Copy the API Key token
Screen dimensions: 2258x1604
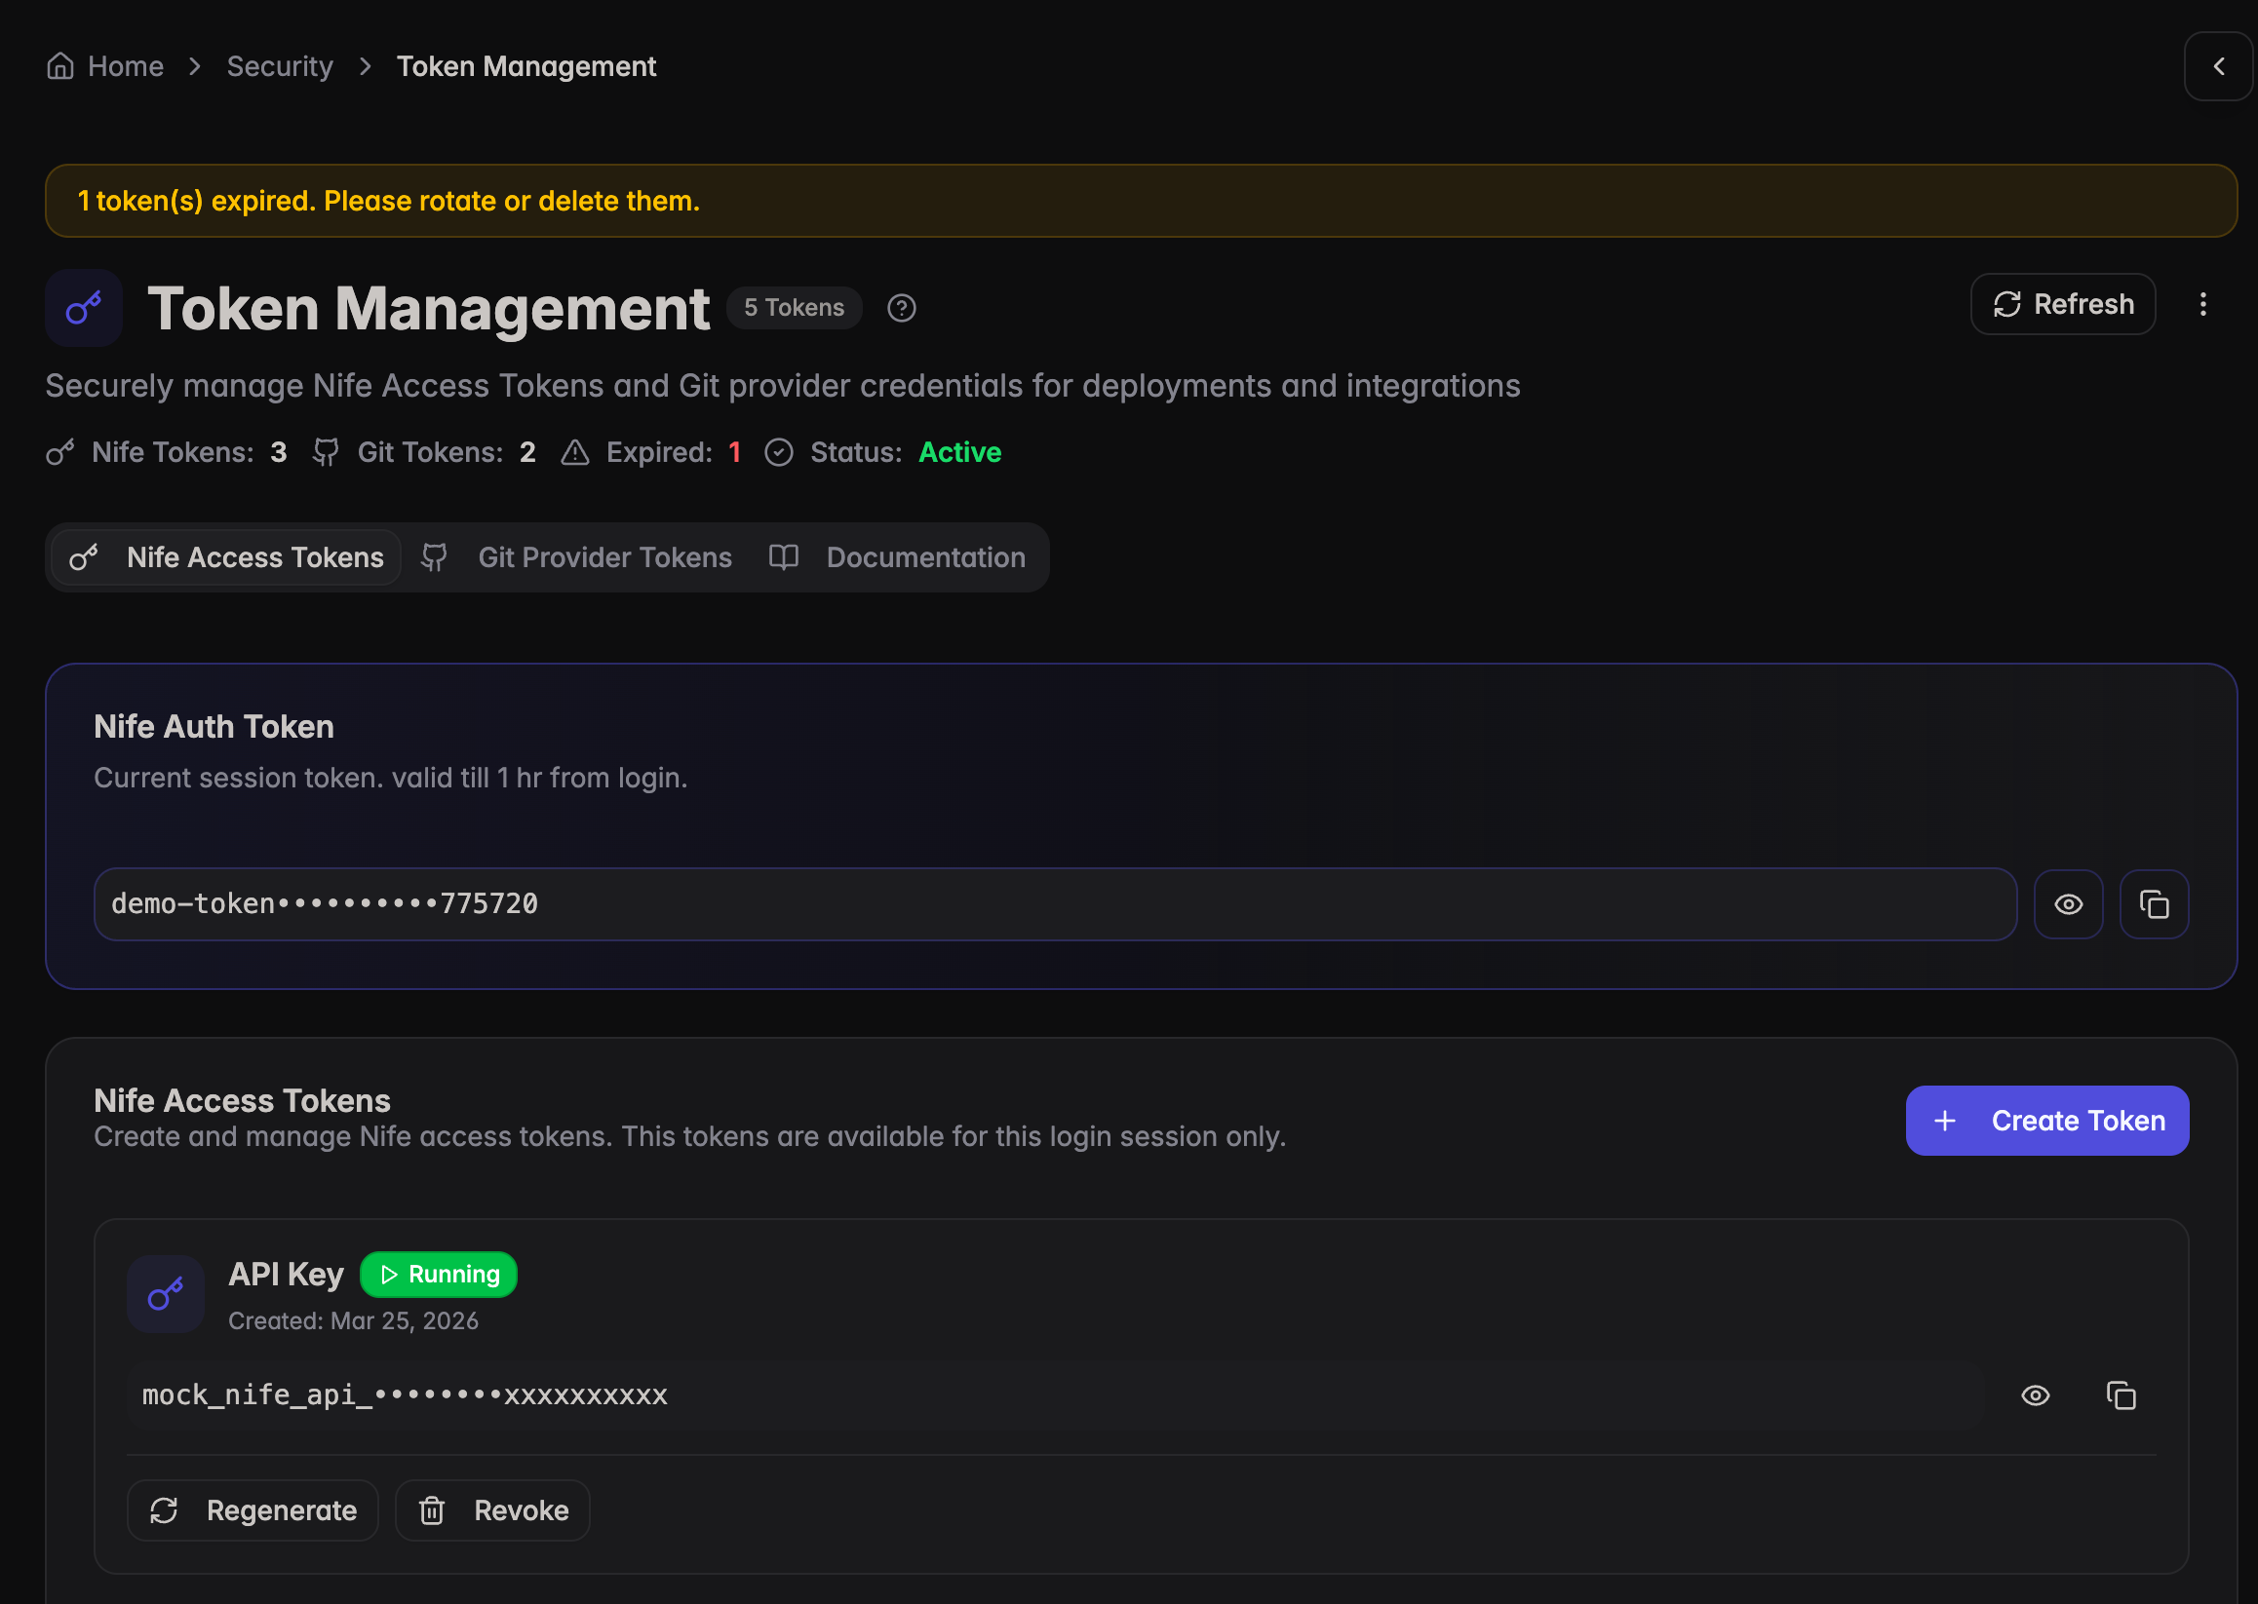(x=2121, y=1394)
